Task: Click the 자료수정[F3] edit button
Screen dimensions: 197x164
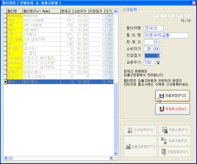Action: [174, 130]
